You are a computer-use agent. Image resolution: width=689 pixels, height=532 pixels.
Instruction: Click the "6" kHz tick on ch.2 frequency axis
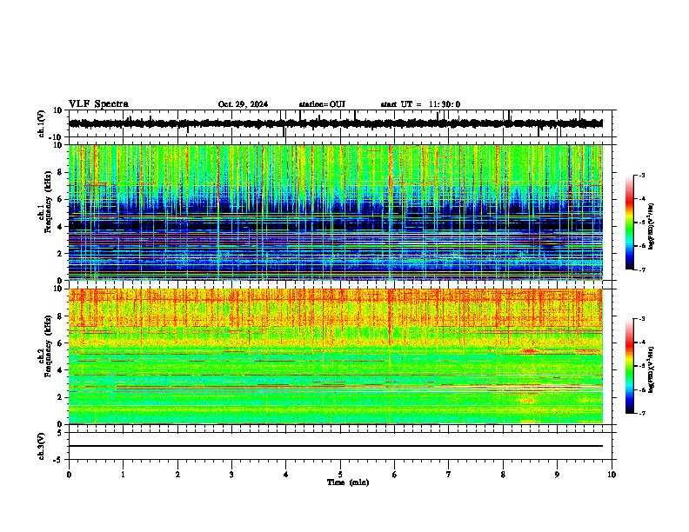click(61, 342)
